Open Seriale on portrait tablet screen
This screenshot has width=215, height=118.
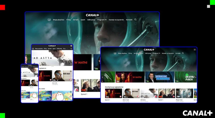click(x=50, y=49)
